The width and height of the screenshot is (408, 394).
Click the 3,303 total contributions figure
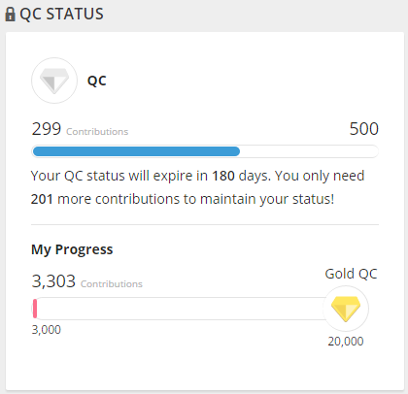(x=53, y=281)
